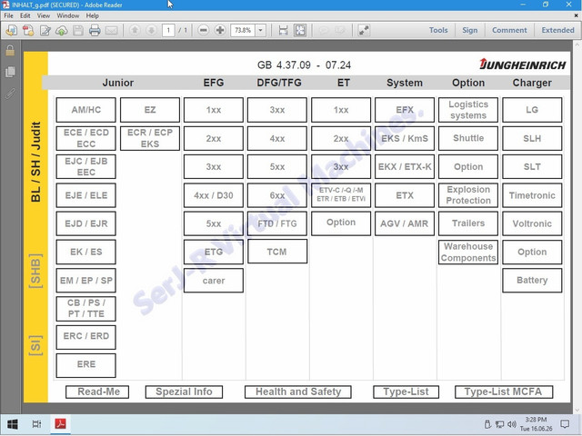The width and height of the screenshot is (582, 436).
Task: Click the Save to cloud upload icon
Action: pos(62,30)
